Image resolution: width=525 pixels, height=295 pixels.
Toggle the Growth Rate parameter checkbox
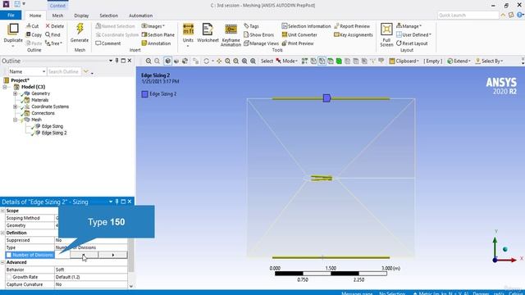pos(9,277)
